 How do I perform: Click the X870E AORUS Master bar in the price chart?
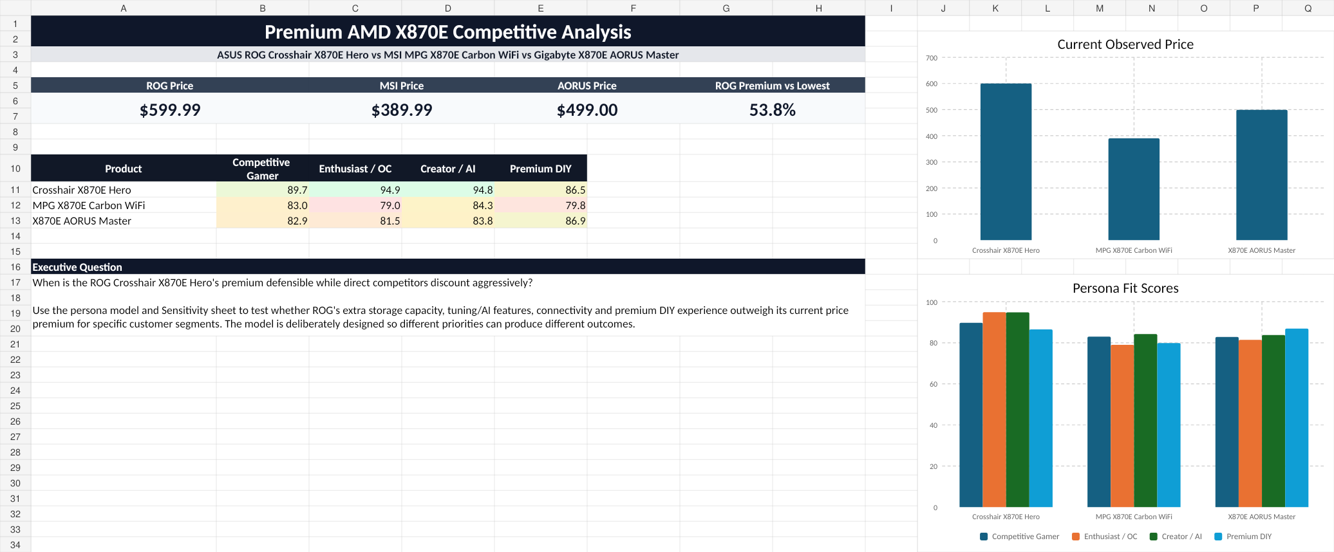[1262, 175]
